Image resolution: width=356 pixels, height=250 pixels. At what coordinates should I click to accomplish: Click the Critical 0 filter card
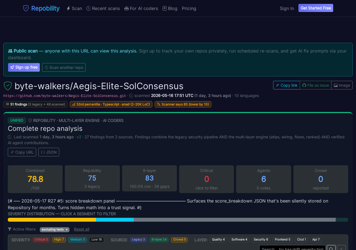[206, 179]
